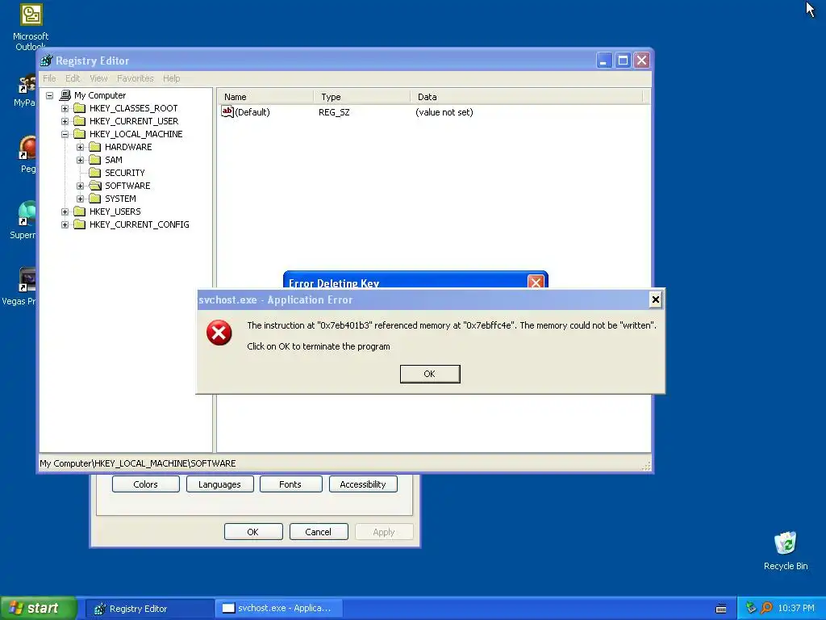Close the svchost.exe Application Error dialog
This screenshot has width=826, height=620.
[x=655, y=300]
